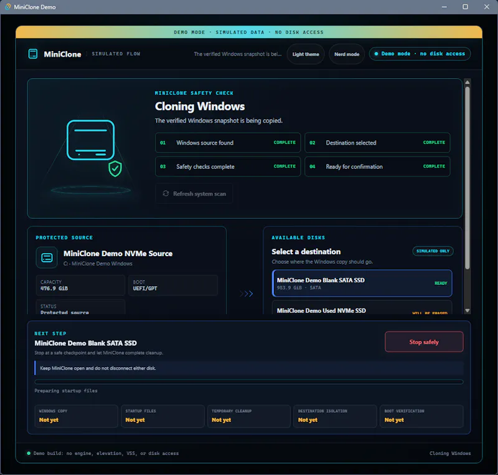
Task: Click the scroll up arrow of the scrollbar
Action: pyautogui.click(x=467, y=82)
